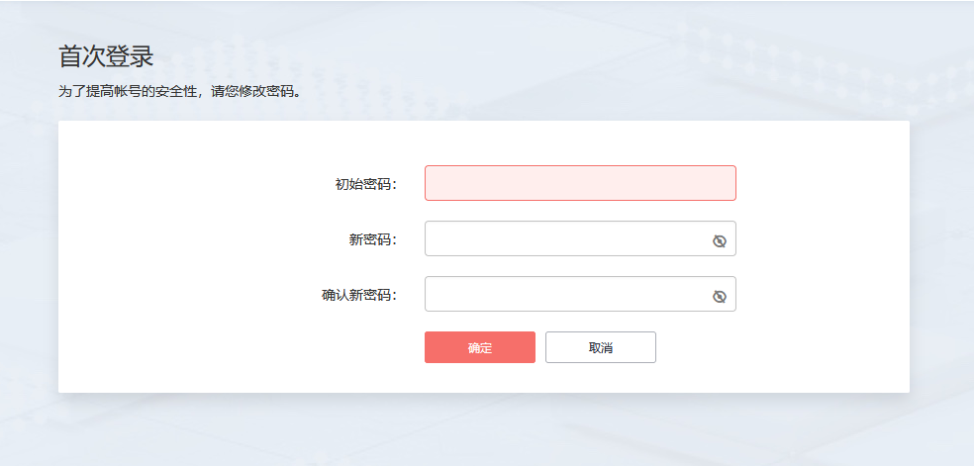
Task: Toggle visibility of the confirm new password field
Action: pos(720,296)
